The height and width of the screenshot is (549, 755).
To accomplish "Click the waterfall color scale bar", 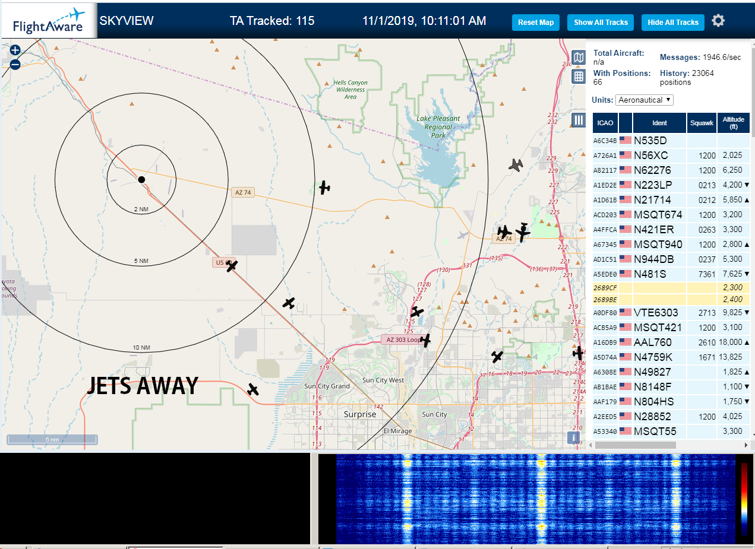I will (x=744, y=500).
